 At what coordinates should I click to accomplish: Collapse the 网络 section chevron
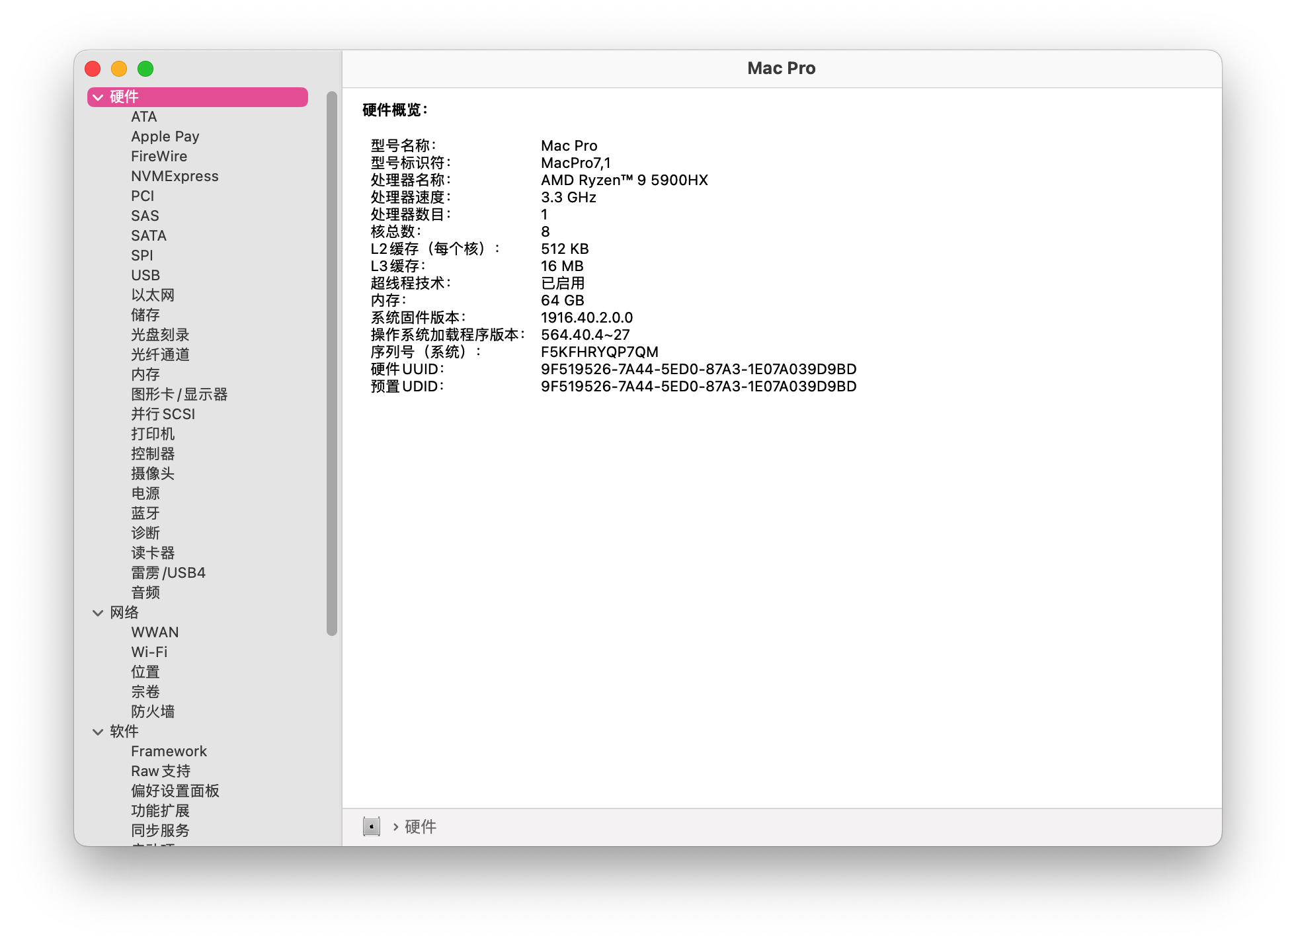[x=98, y=613]
